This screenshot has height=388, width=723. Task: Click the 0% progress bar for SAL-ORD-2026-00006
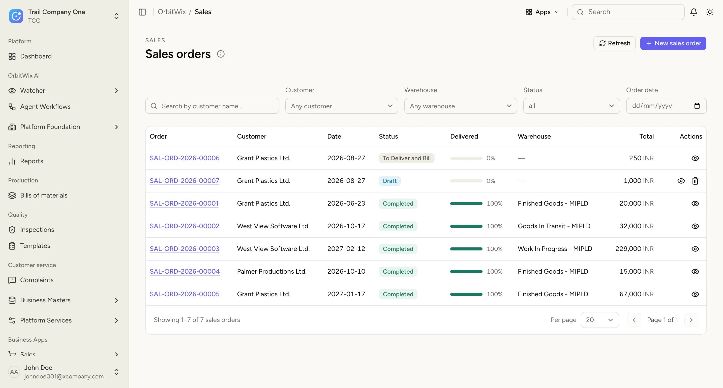(x=466, y=158)
